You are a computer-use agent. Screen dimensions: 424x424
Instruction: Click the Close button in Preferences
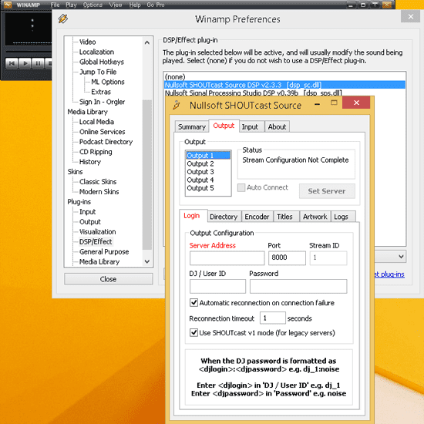coord(109,279)
